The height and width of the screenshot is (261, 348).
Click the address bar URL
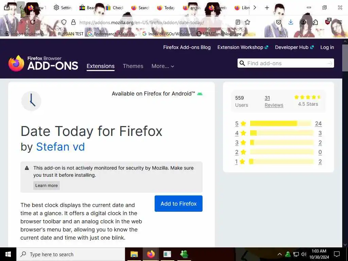coord(142,22)
